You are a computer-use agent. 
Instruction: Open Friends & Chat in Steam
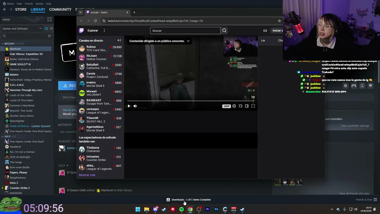click(366, 200)
